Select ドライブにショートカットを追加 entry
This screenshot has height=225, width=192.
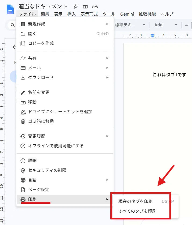pos(65,112)
